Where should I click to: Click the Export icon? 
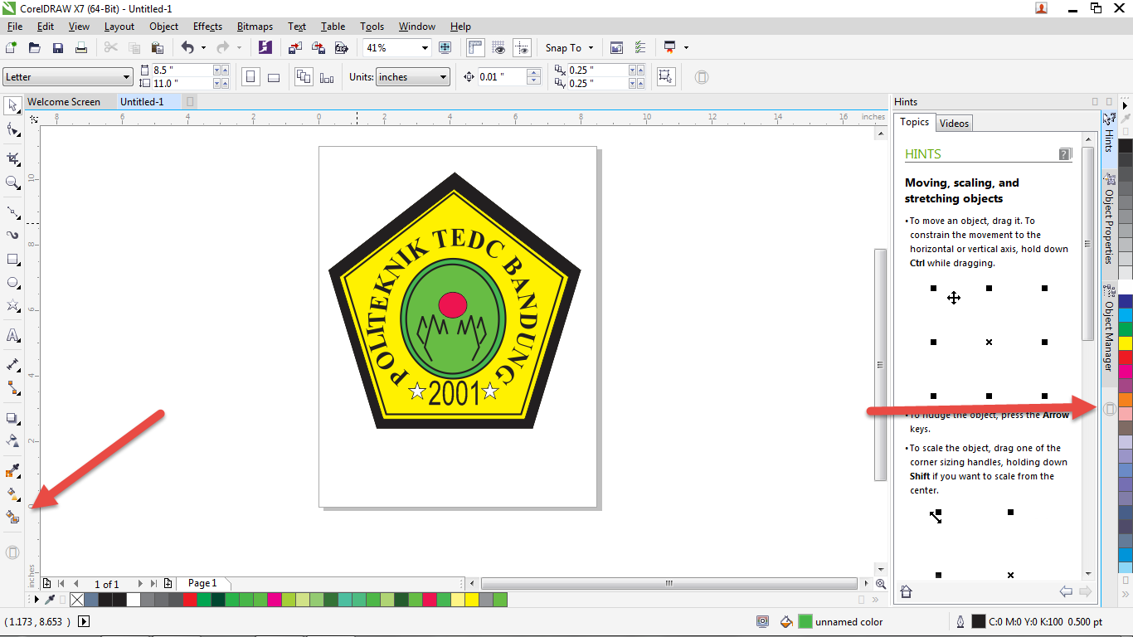tap(318, 48)
